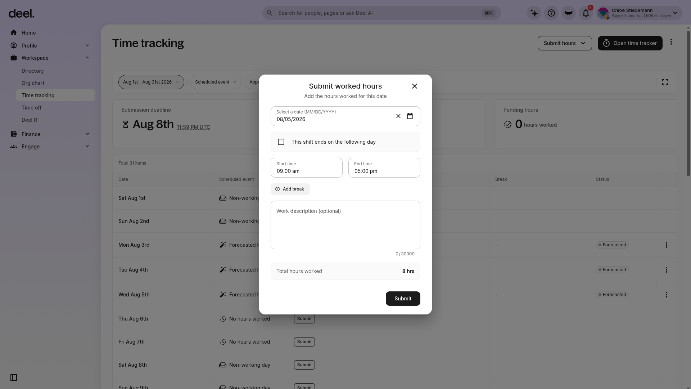The image size is (691, 389).
Task: Click the hide-values eye icon in header
Action: tap(568, 13)
